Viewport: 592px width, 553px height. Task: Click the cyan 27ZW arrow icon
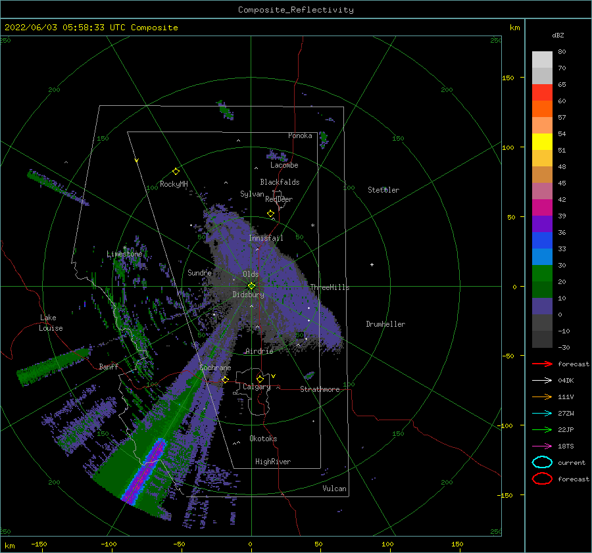(x=542, y=414)
